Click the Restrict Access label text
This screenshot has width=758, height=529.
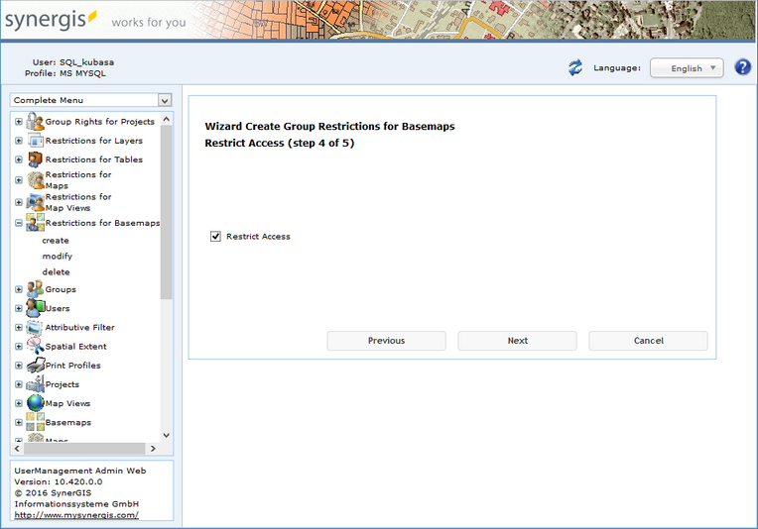click(258, 237)
